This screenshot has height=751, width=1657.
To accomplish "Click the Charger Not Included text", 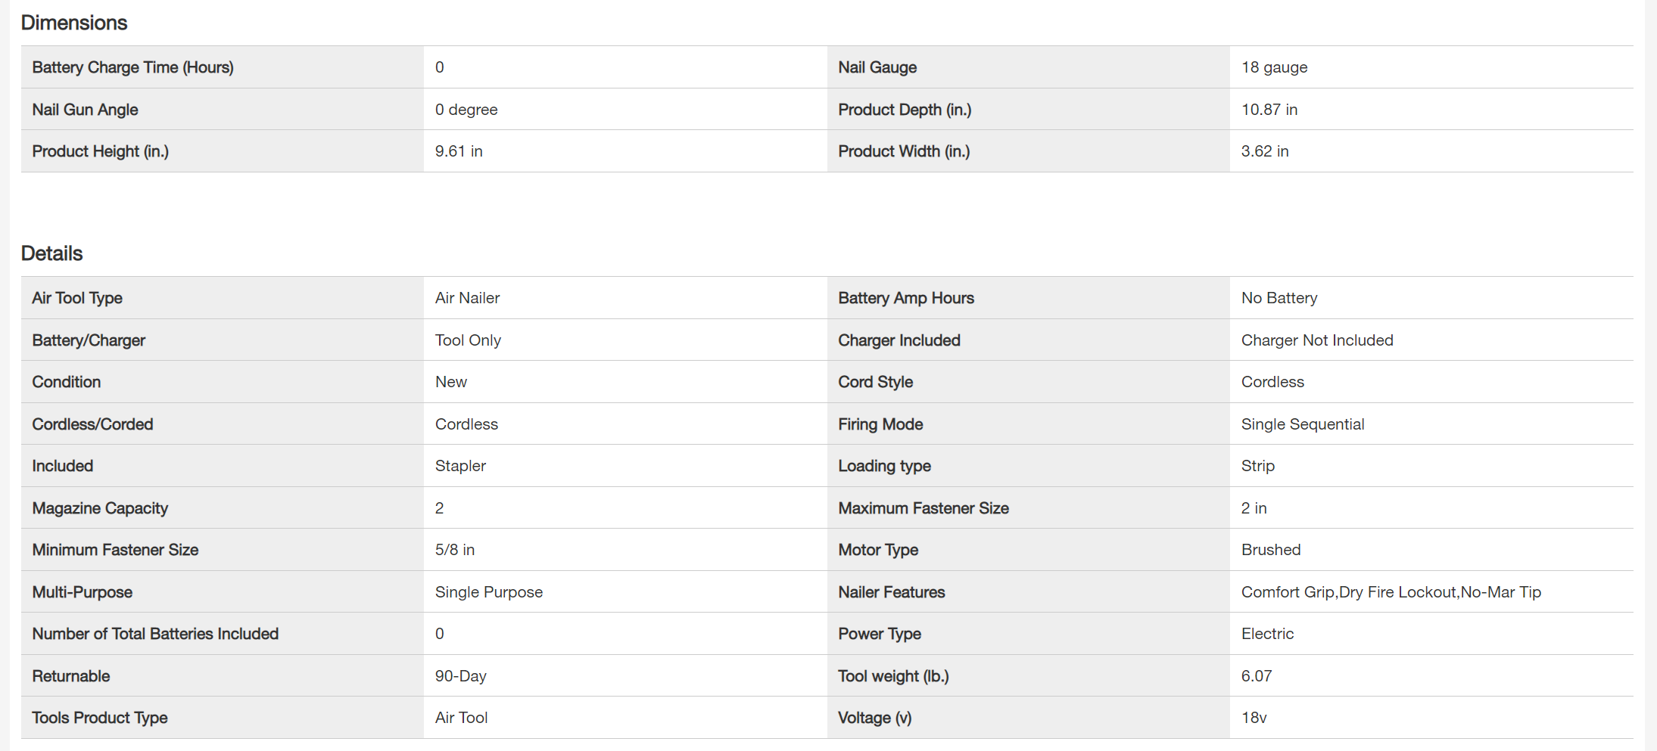I will coord(1317,340).
